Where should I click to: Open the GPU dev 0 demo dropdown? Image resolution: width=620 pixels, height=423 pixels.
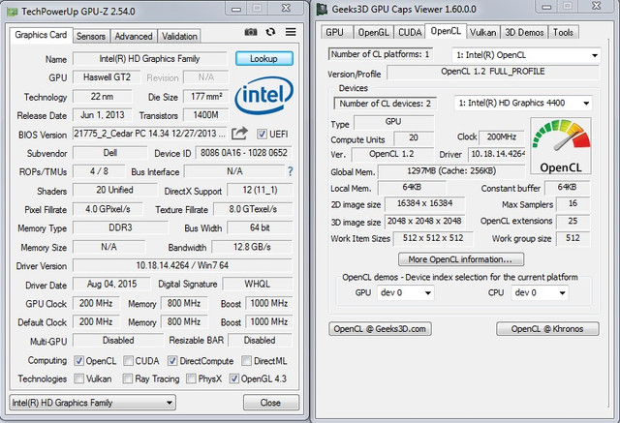tap(405, 293)
